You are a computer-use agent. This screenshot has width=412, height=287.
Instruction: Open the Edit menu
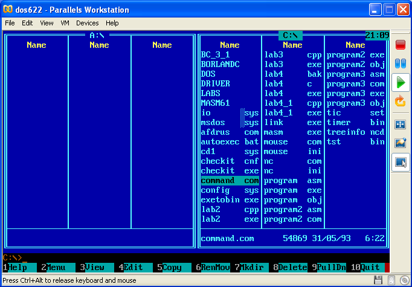pyautogui.click(x=27, y=23)
